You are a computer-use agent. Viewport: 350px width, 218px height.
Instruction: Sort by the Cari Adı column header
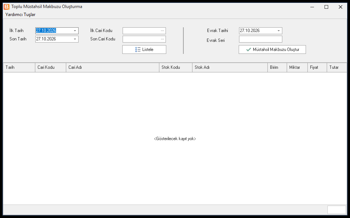coord(112,67)
